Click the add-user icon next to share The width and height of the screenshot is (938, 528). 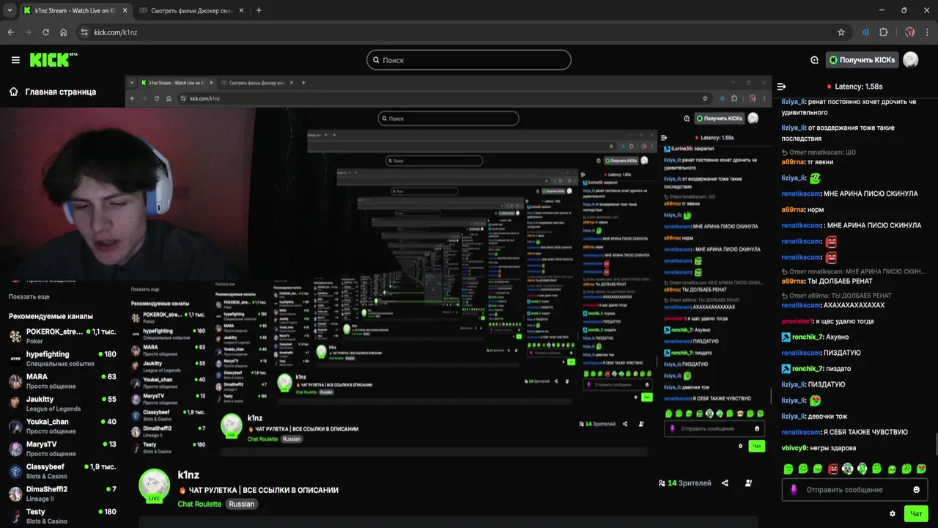(748, 483)
